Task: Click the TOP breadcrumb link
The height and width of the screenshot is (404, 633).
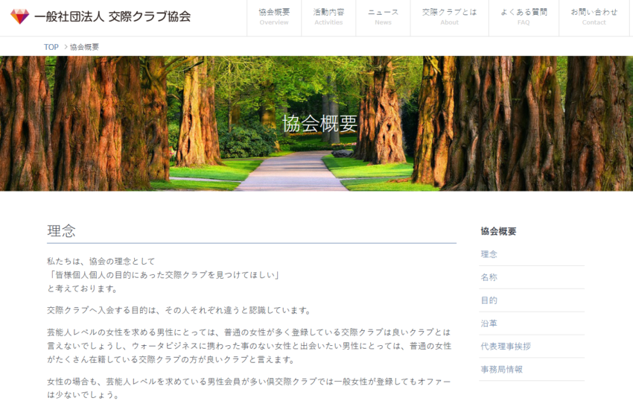Action: 51,47
